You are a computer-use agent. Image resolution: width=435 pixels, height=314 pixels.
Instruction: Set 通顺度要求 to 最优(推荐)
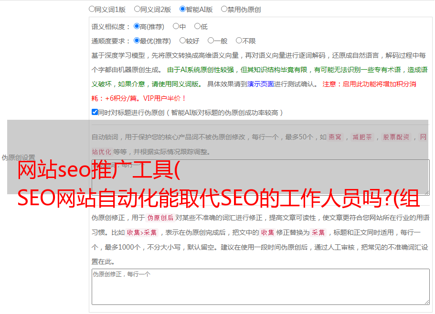click(137, 41)
